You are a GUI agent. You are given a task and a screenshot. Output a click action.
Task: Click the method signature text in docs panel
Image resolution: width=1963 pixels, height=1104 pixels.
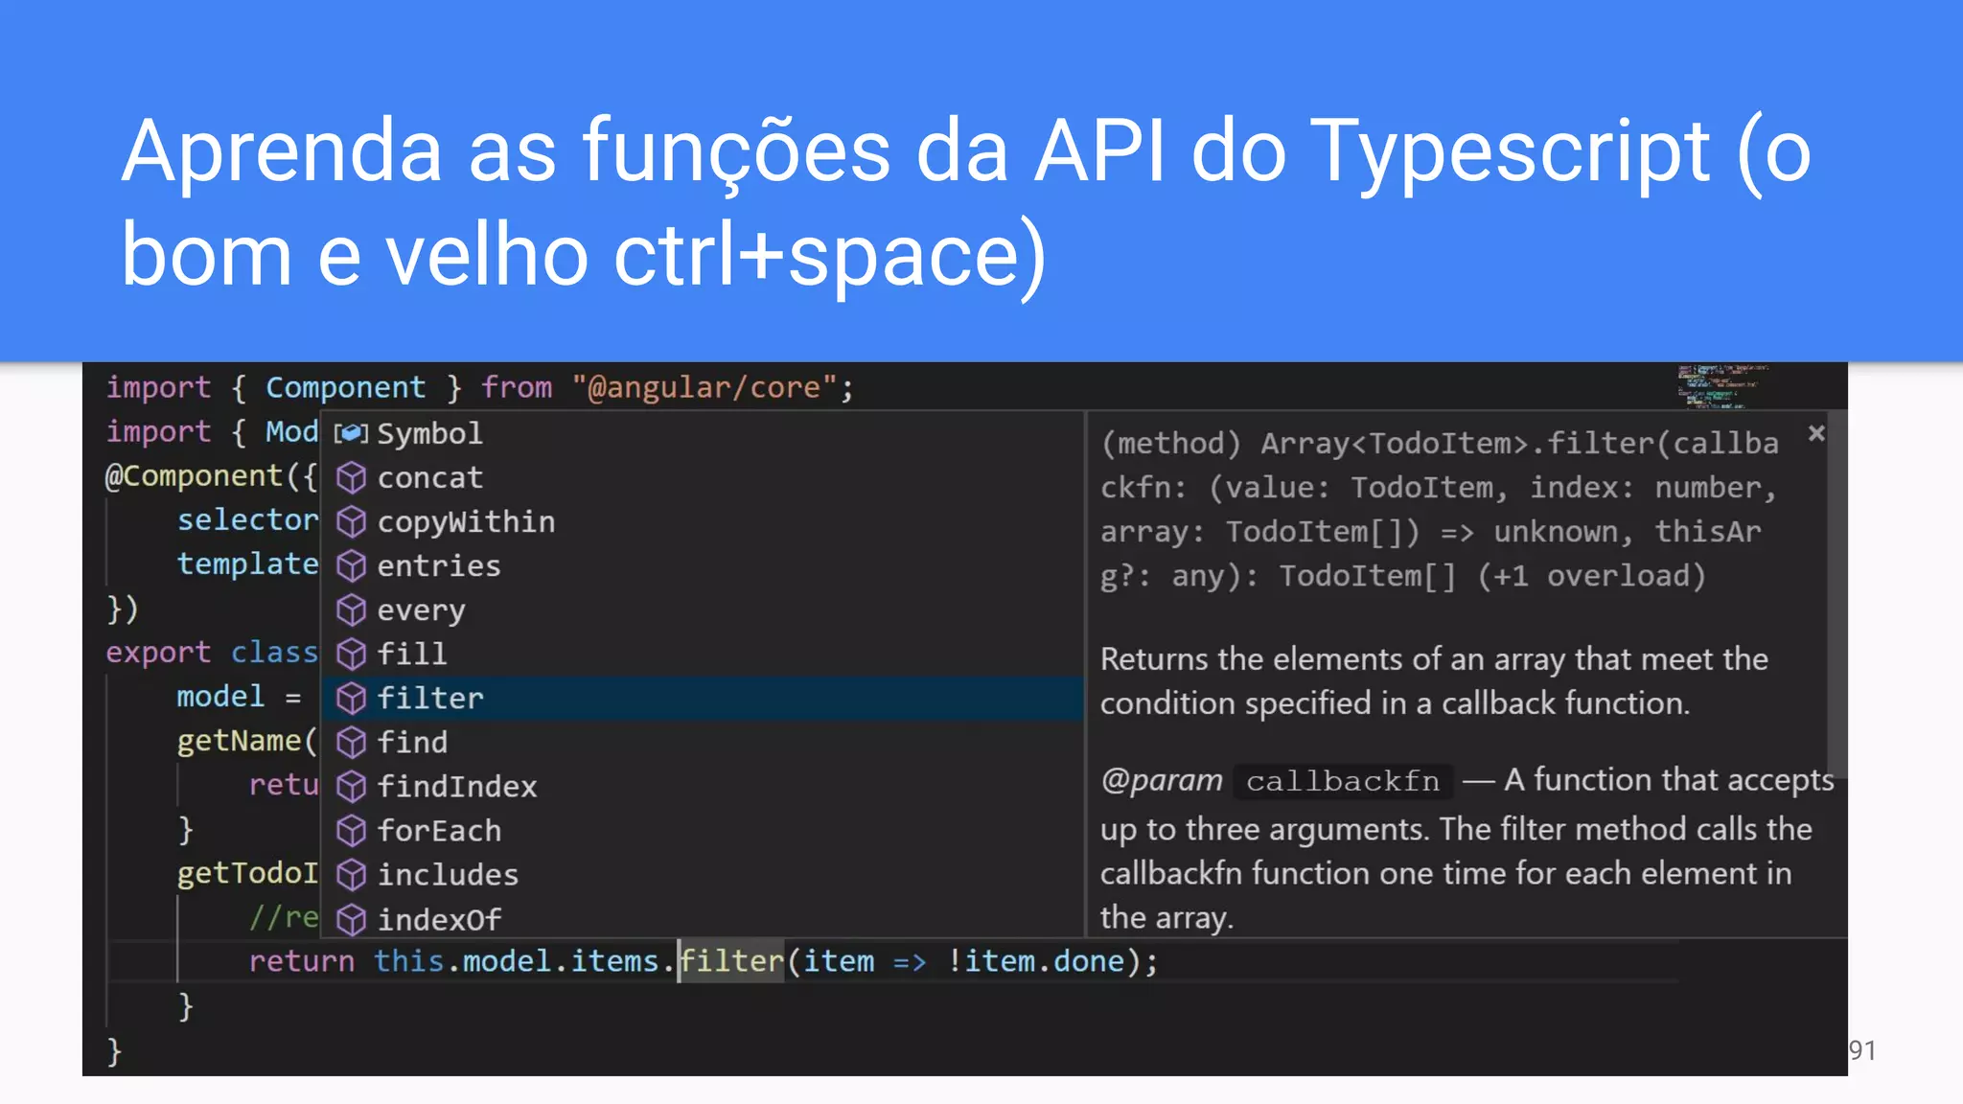pos(1438,509)
